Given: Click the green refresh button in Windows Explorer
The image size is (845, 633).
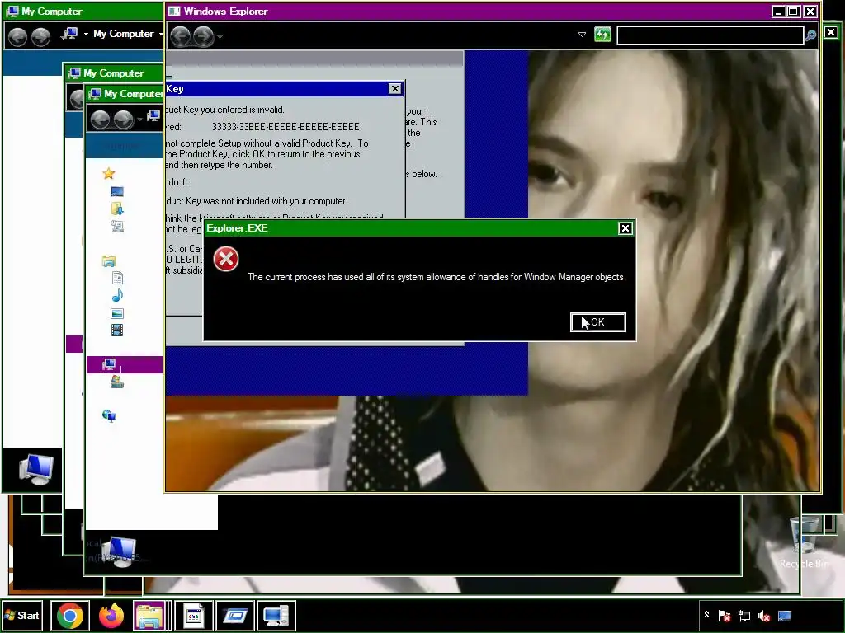Looking at the screenshot, I should point(602,35).
